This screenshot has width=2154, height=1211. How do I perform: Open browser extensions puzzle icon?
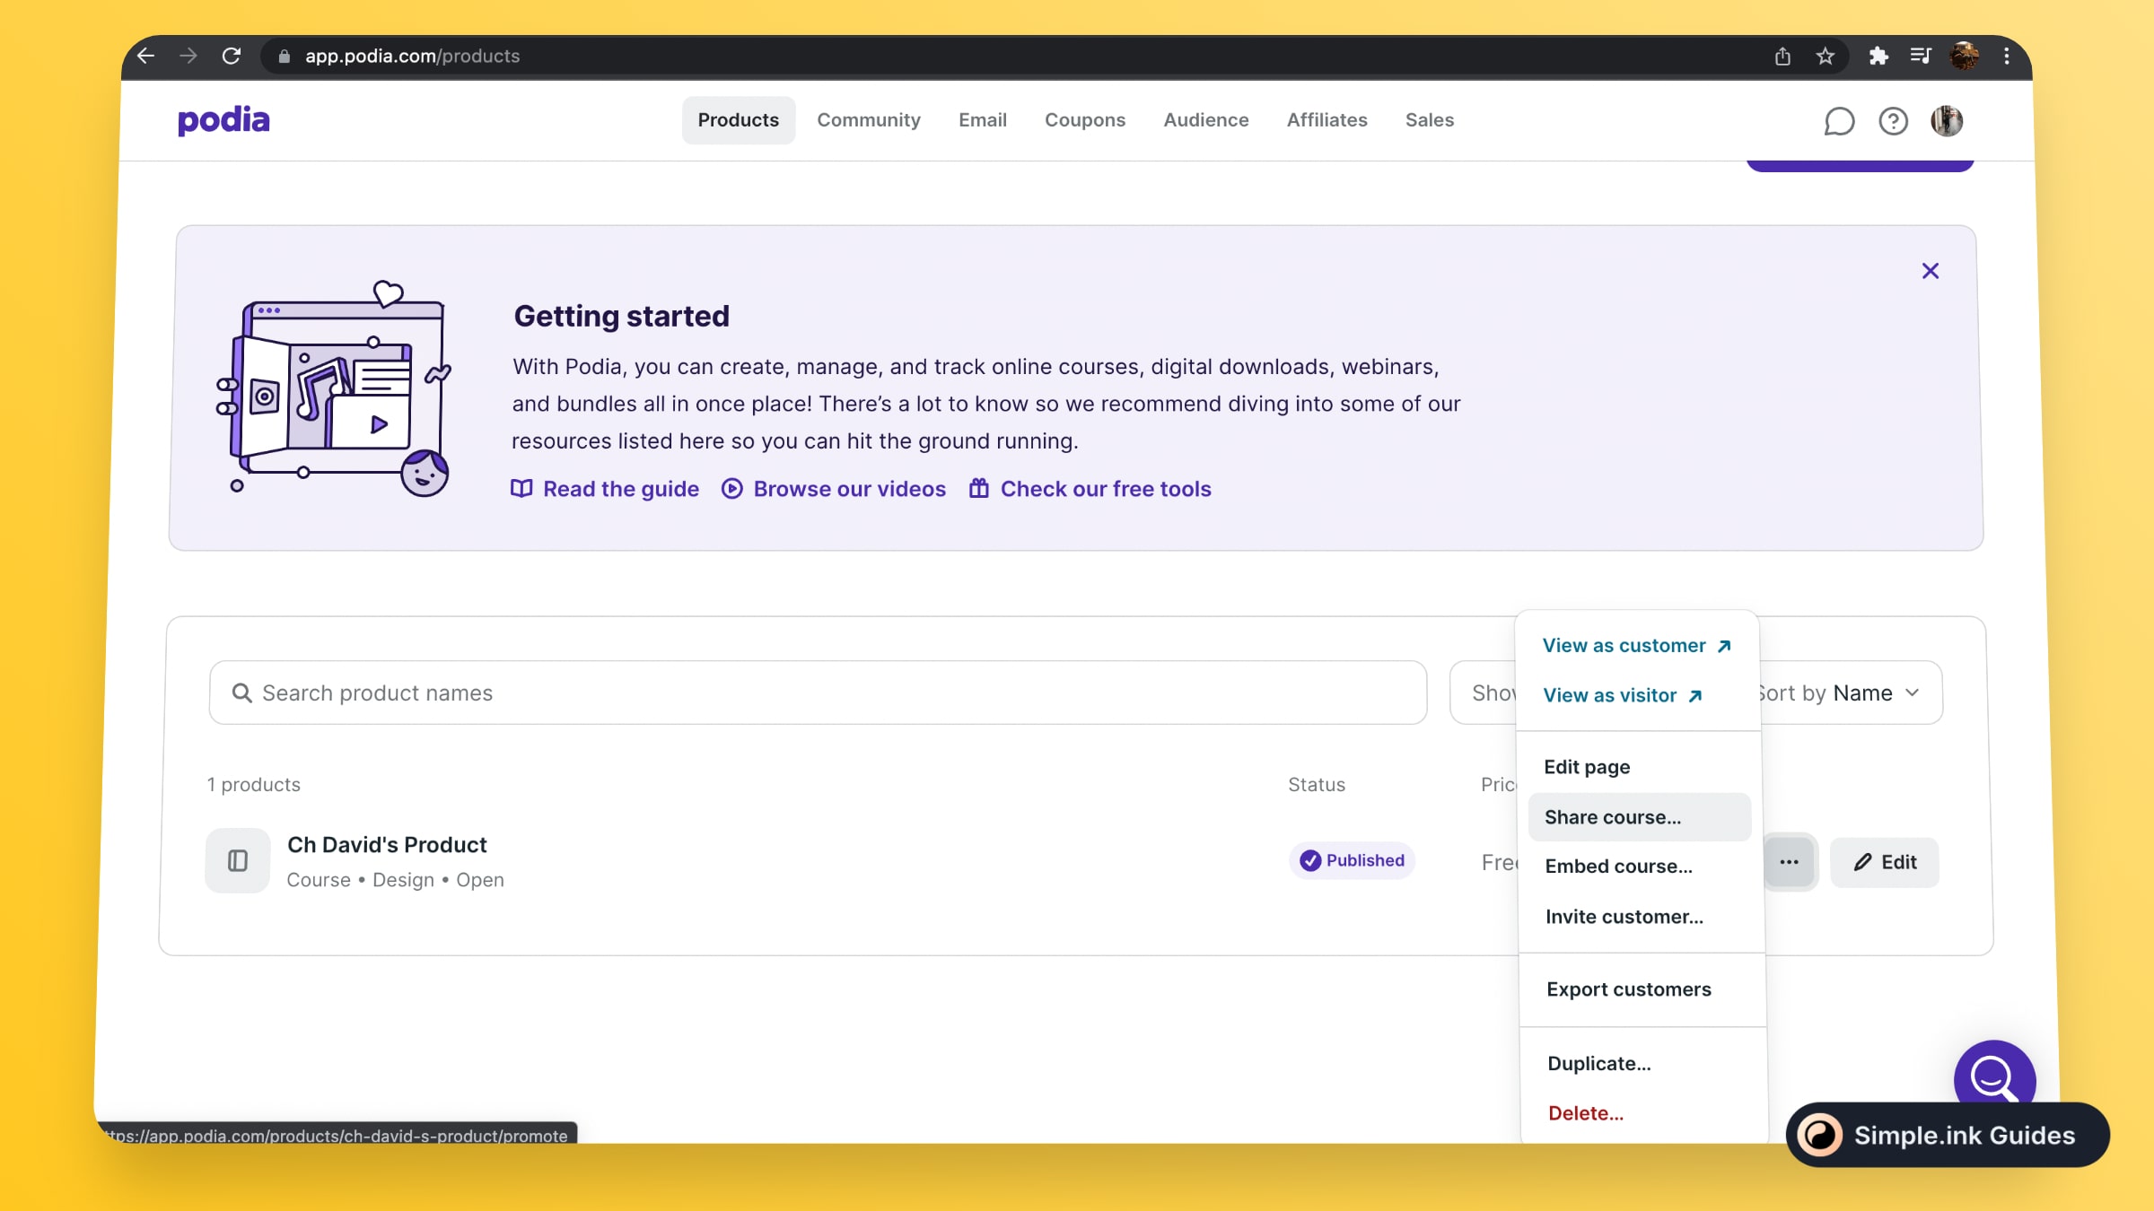[1878, 57]
